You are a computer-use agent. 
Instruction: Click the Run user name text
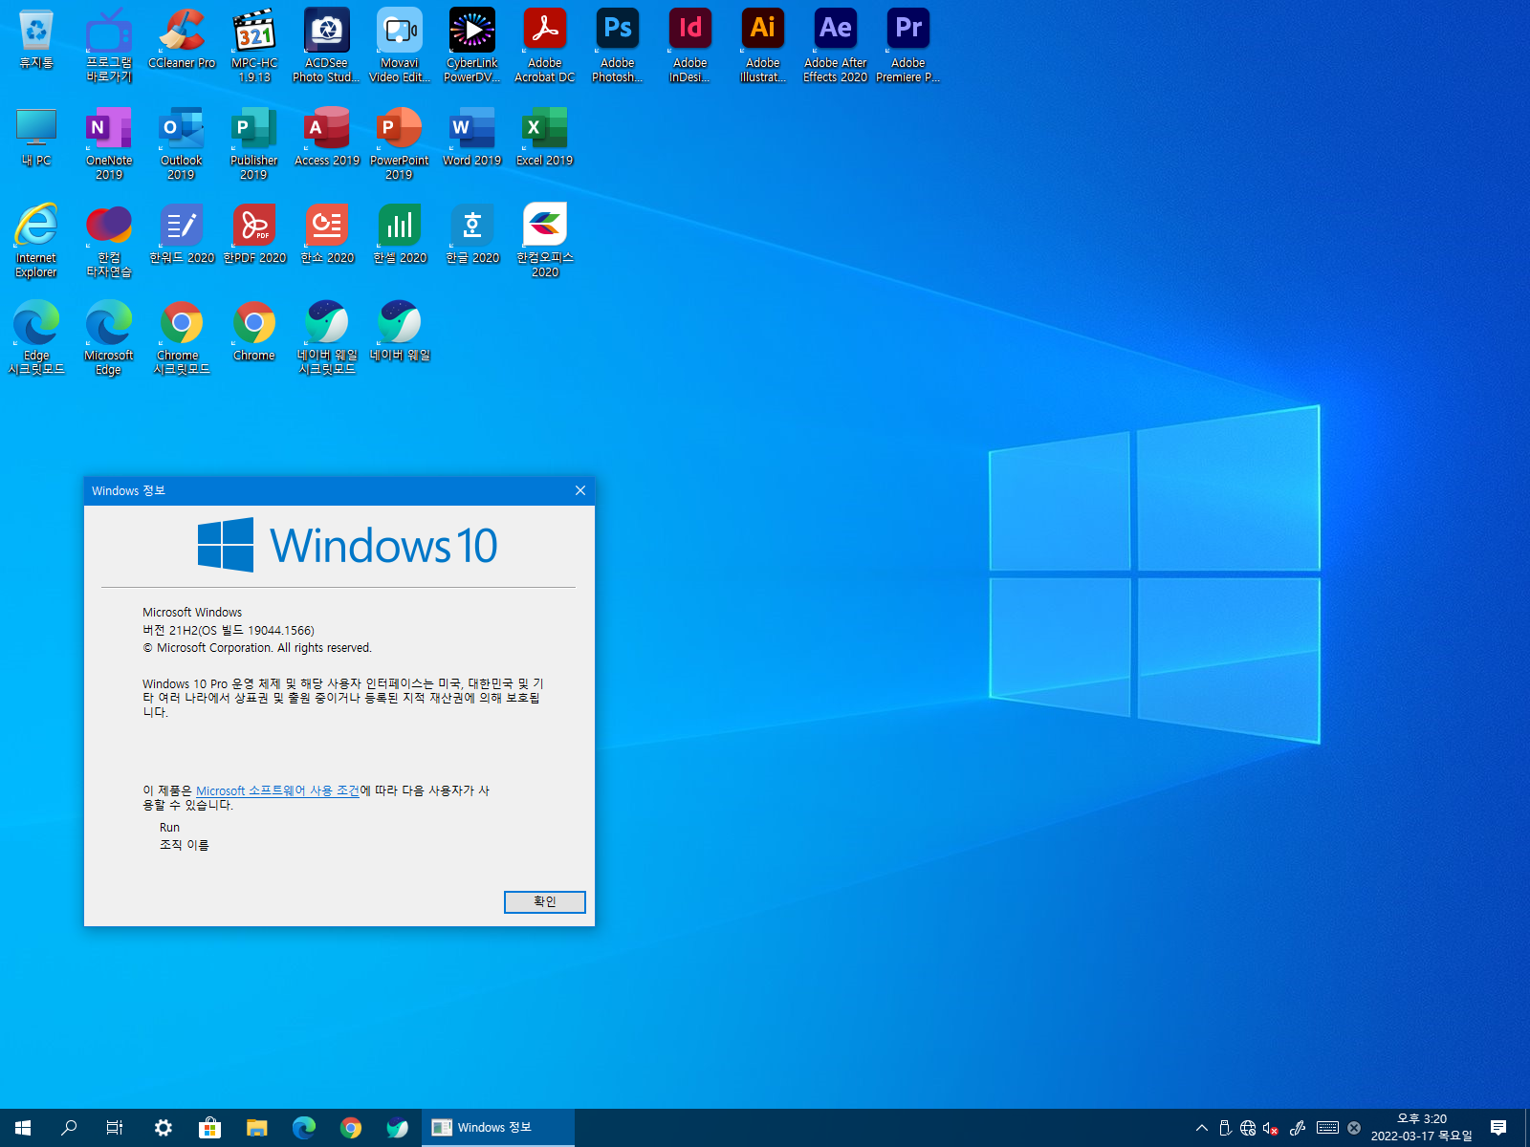pyautogui.click(x=169, y=828)
